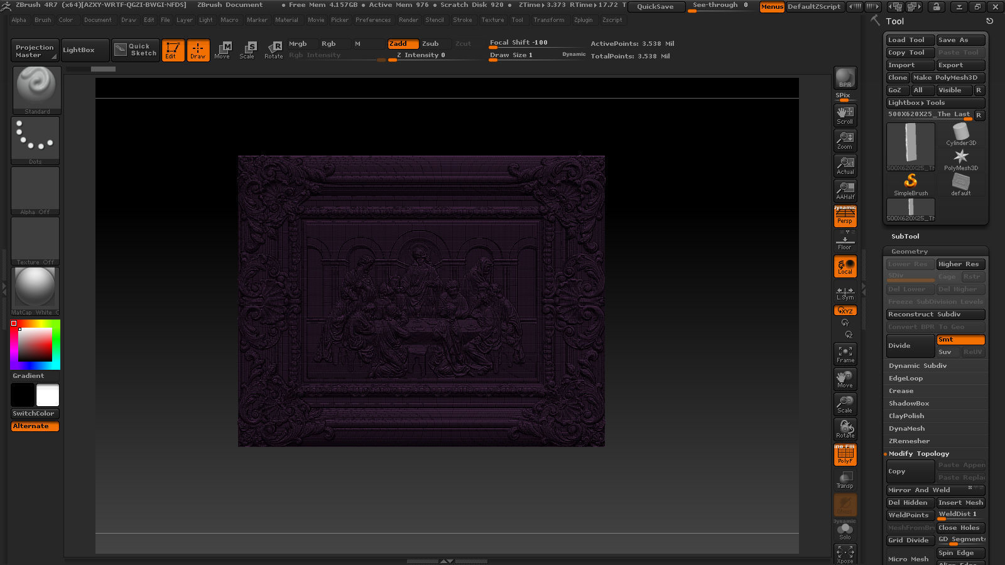Click the BPR render icon

coord(845,78)
